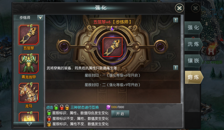The width and height of the screenshot is (224, 130).
Task: Select the 星辰封印·一 seal row
Action: click(x=113, y=75)
